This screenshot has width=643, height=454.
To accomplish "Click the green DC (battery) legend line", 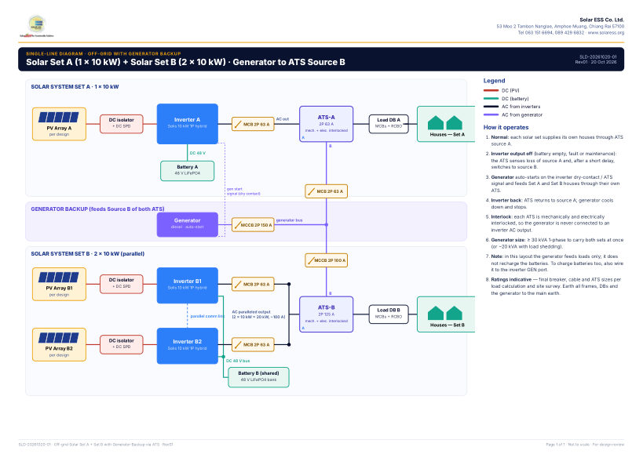I will 491,99.
